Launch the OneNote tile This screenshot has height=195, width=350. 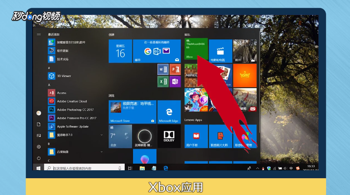click(x=175, y=81)
